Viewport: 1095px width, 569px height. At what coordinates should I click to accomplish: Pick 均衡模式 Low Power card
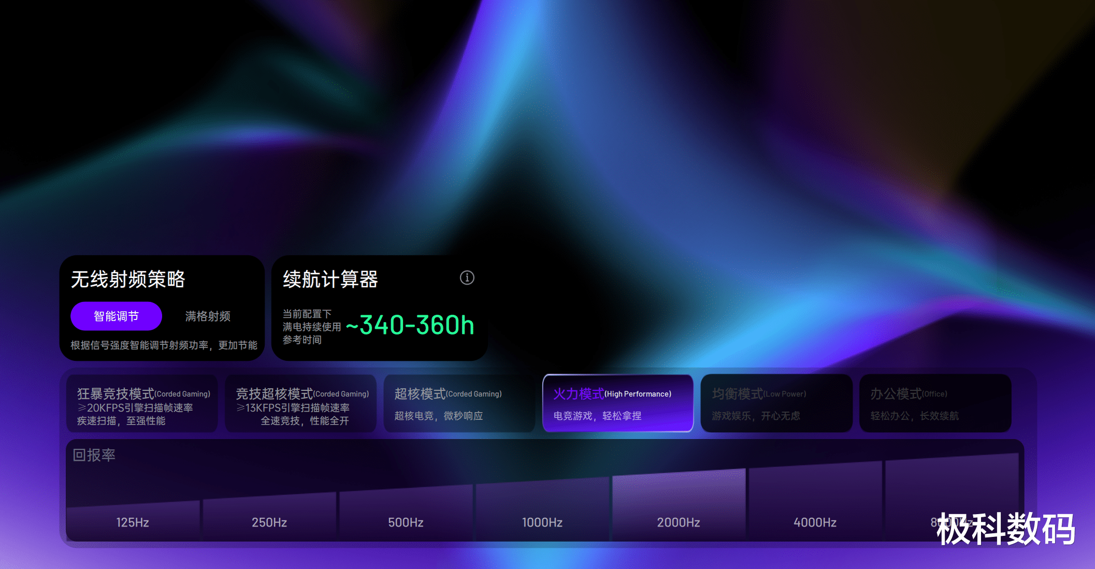(x=776, y=404)
